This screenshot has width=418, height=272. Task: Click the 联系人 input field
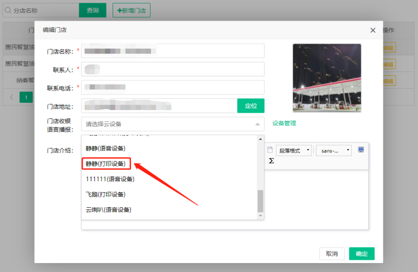173,69
